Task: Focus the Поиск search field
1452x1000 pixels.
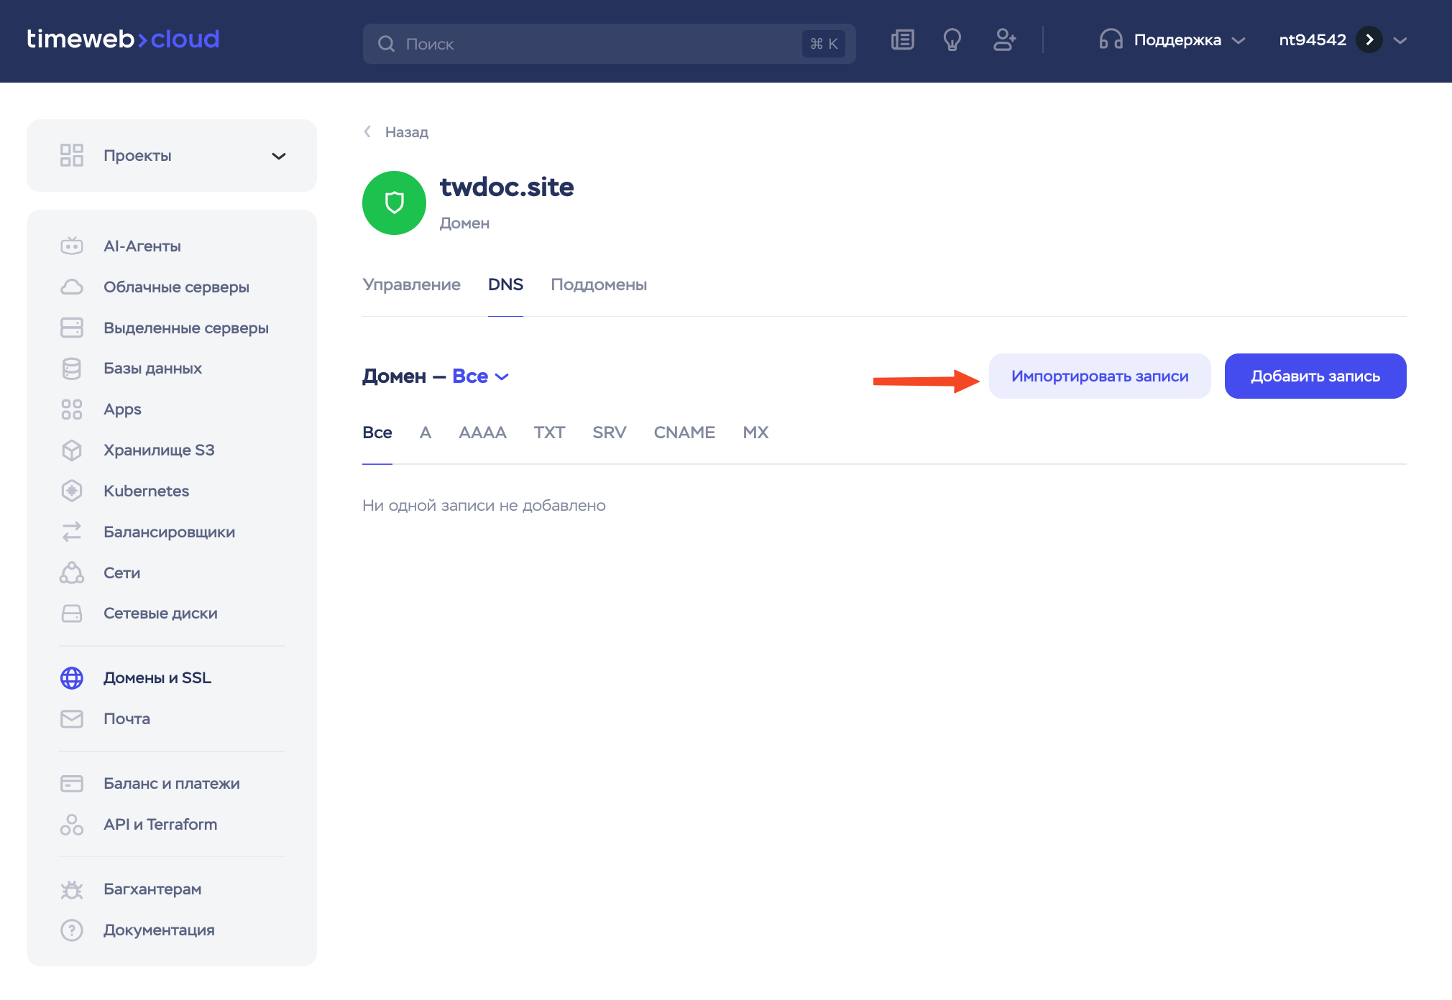Action: point(609,44)
